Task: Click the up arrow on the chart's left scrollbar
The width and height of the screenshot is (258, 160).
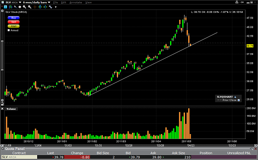Action: tap(2, 11)
